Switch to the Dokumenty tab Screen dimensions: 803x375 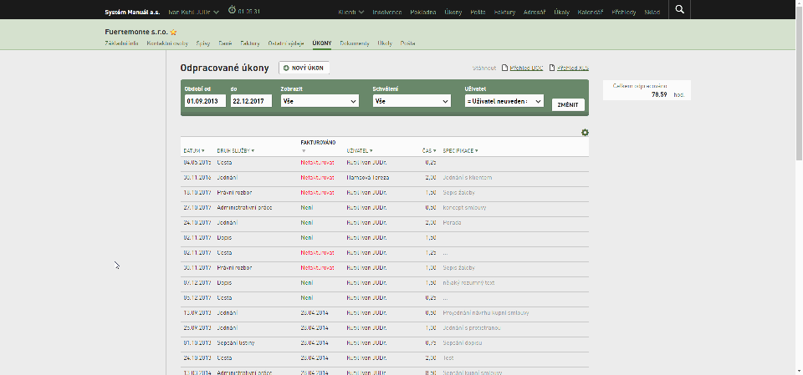click(x=355, y=43)
